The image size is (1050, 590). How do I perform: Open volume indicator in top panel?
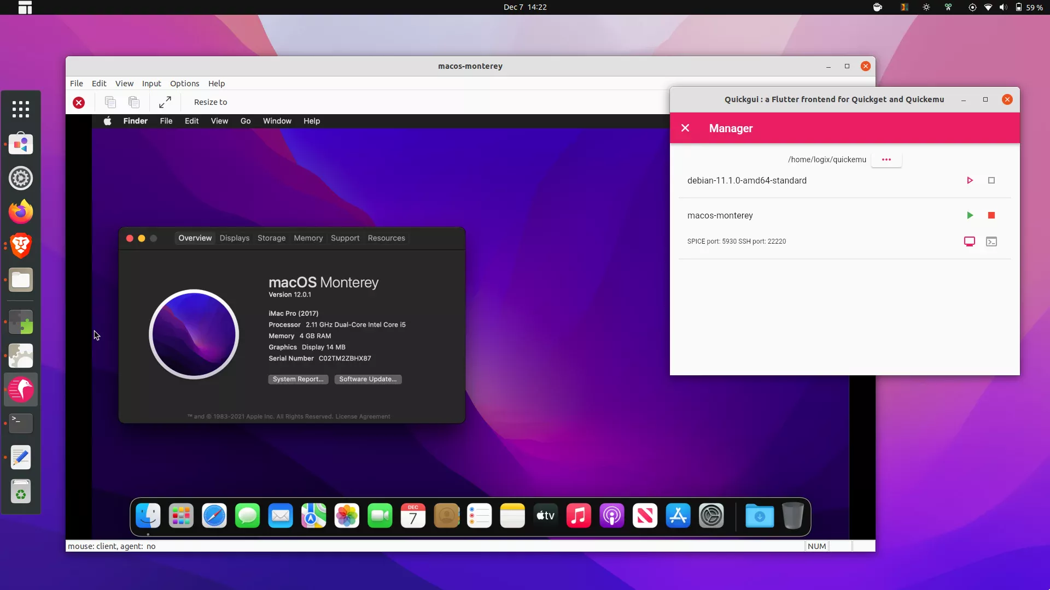point(1003,7)
